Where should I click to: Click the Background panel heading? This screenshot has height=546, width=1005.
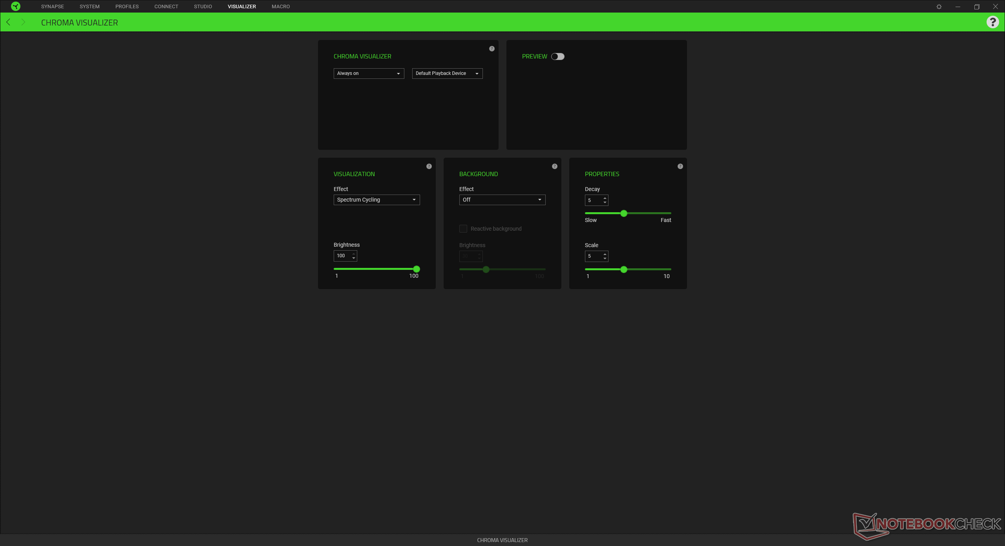tap(478, 174)
